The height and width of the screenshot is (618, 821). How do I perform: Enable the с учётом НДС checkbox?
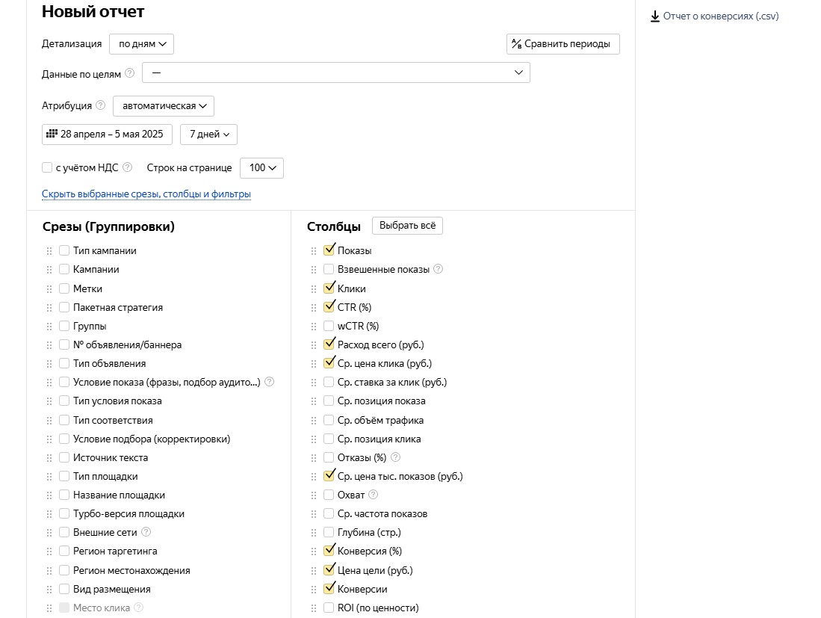(47, 168)
